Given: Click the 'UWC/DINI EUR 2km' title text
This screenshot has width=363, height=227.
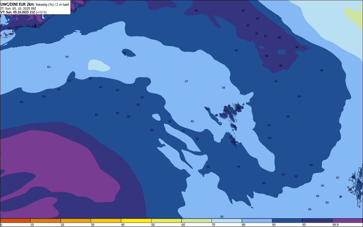Looking at the screenshot, I should [17, 4].
